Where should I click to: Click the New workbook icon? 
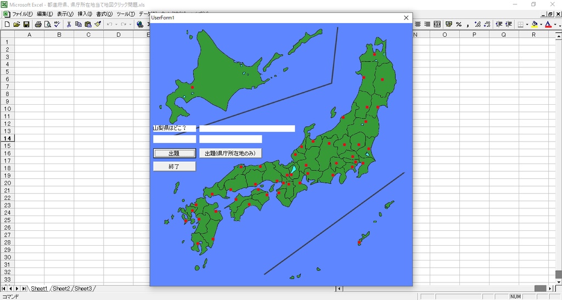point(7,24)
